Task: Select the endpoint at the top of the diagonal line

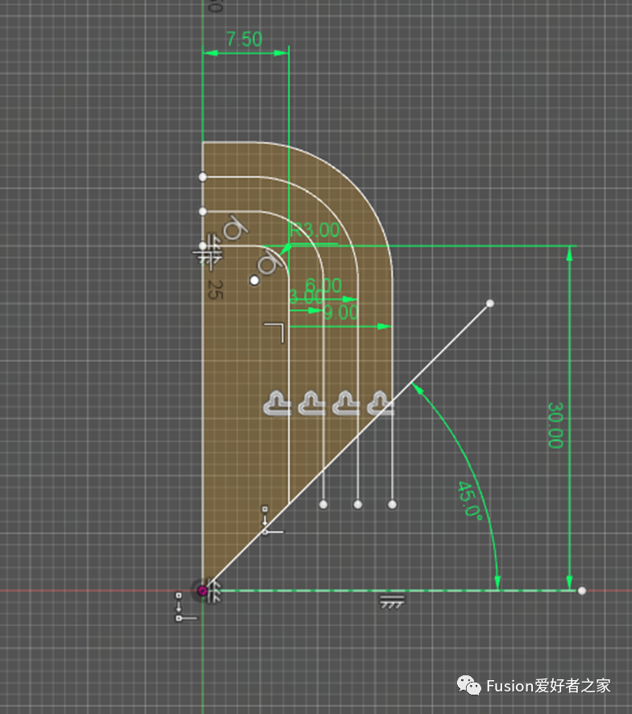Action: [490, 304]
